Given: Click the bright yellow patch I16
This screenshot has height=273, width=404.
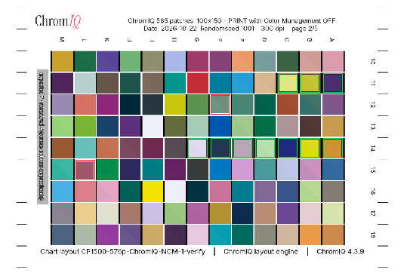Looking at the screenshot, I should click(153, 192).
